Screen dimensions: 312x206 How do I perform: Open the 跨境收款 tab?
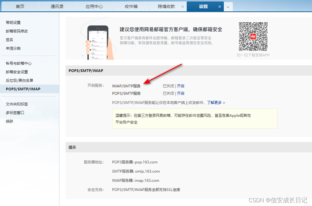(166, 6)
